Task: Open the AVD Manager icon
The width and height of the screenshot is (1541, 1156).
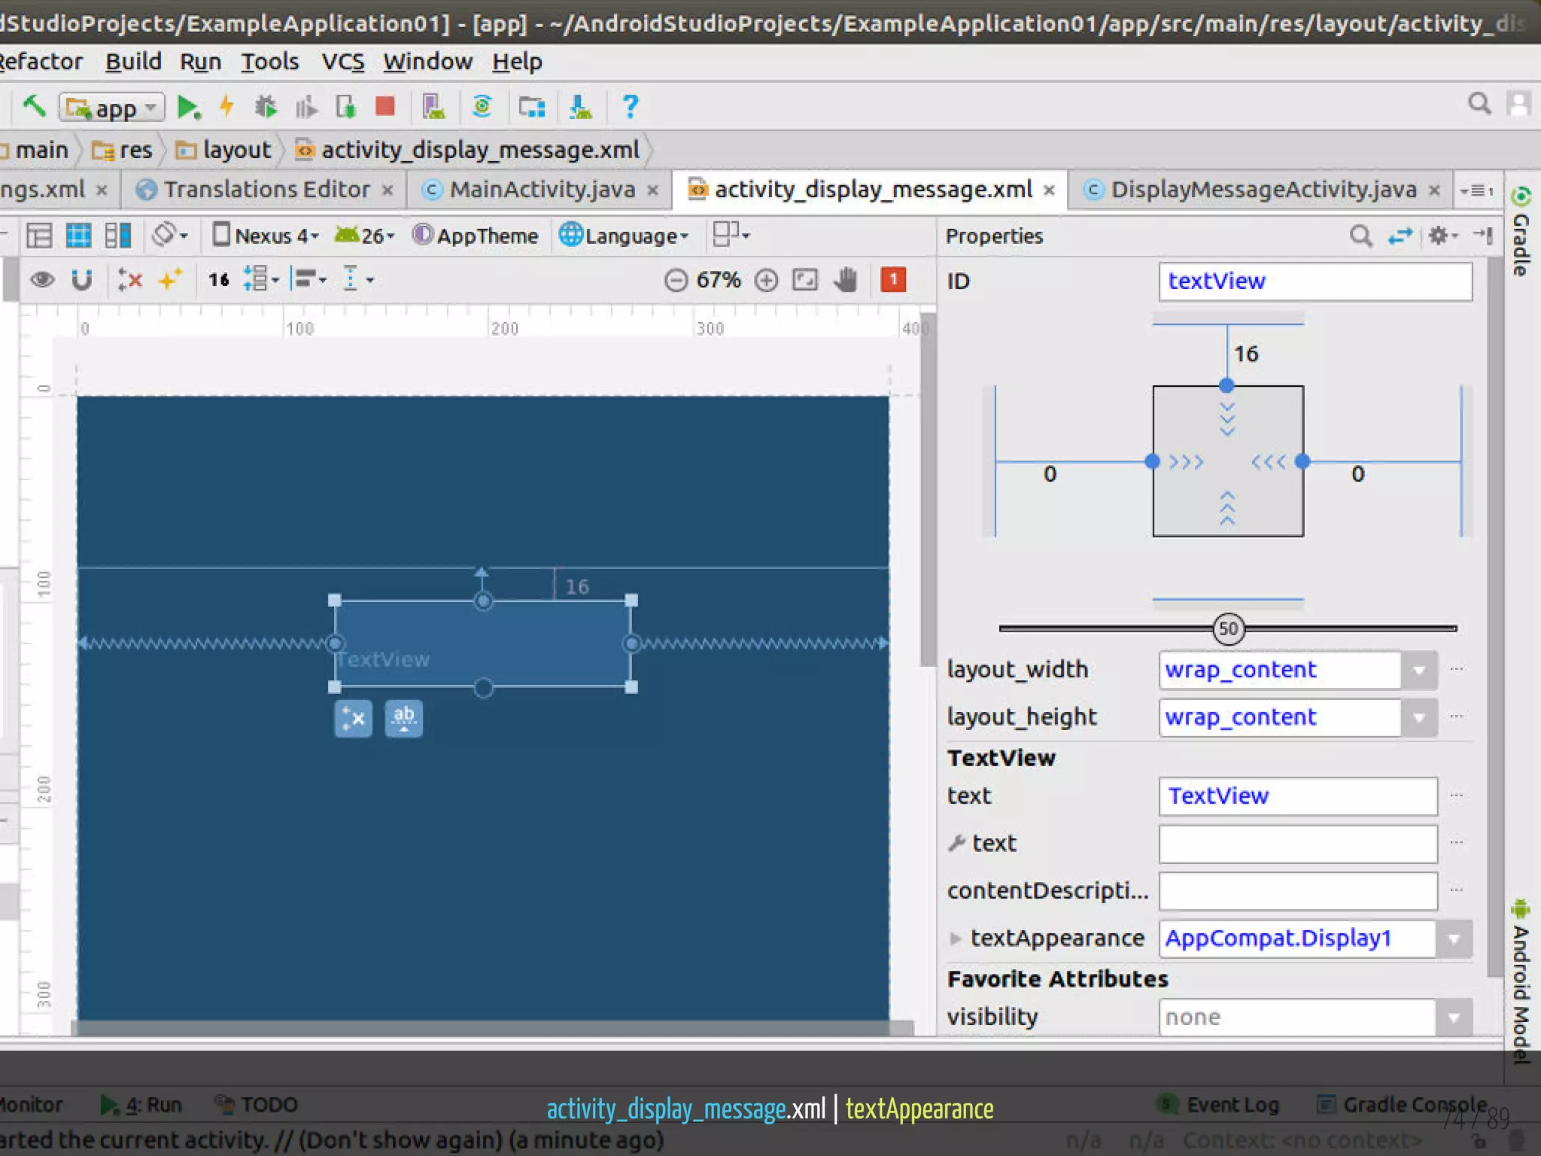Action: click(433, 107)
